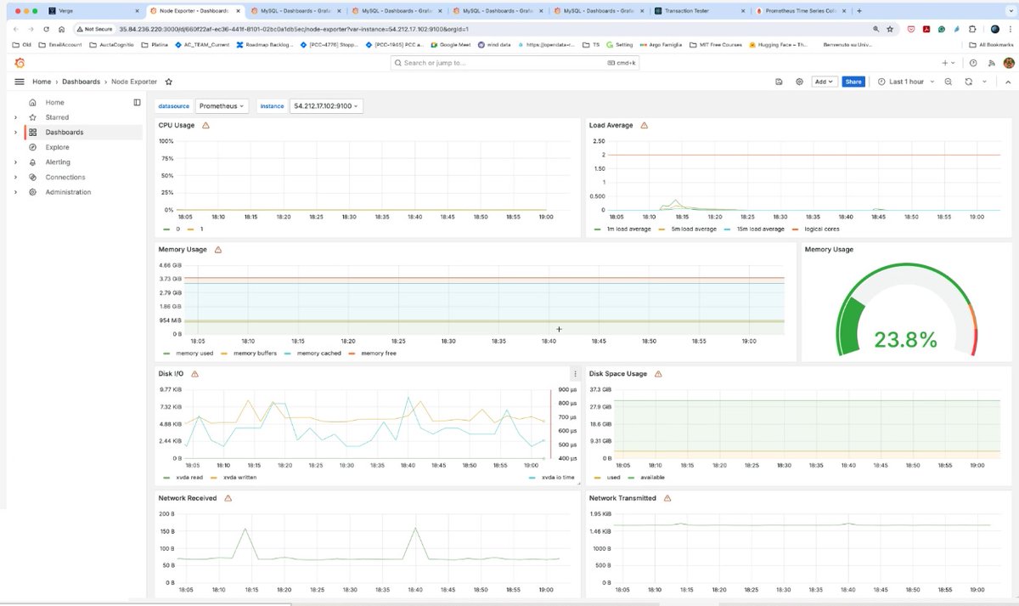Click the save dashboard icon

[779, 82]
